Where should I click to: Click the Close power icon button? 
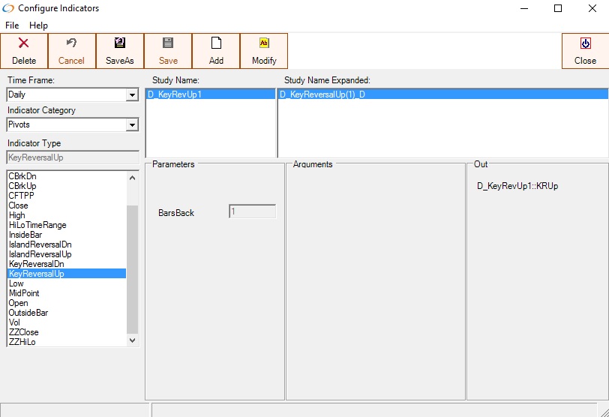coord(585,43)
